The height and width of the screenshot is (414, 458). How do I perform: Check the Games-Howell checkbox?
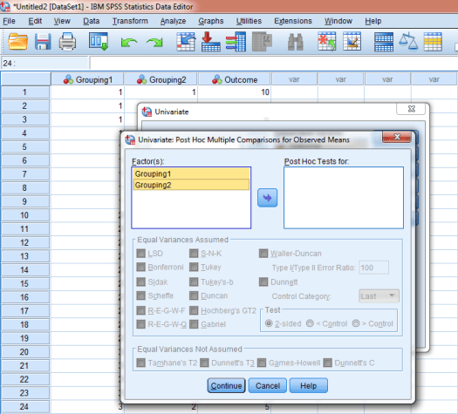(262, 363)
